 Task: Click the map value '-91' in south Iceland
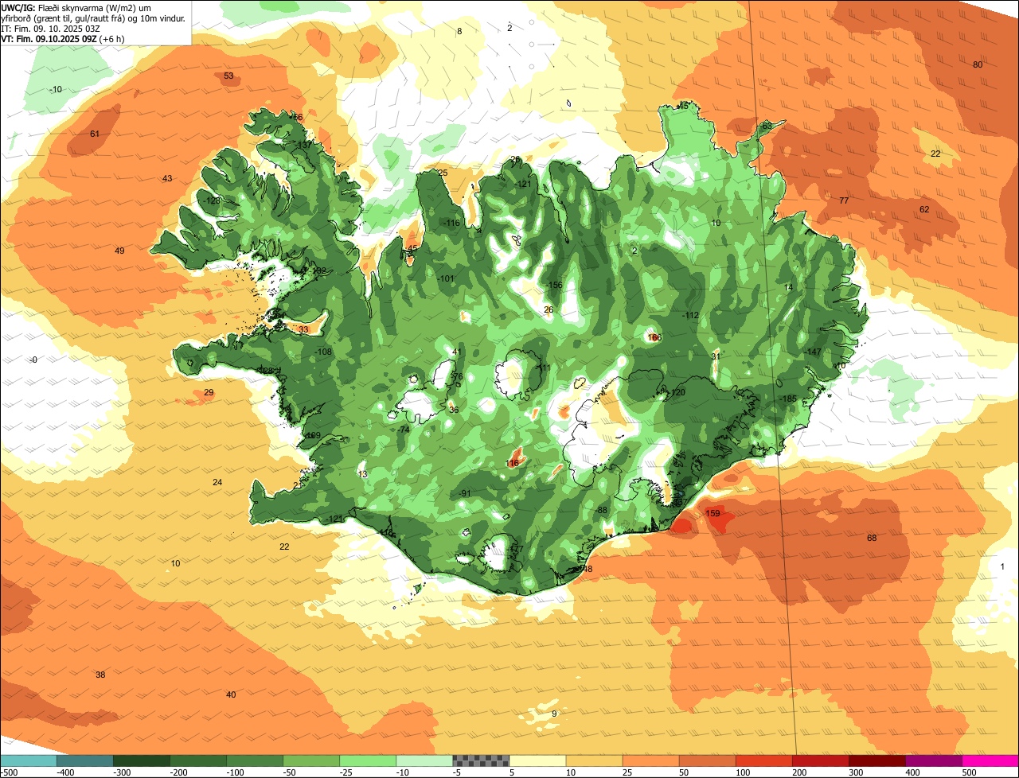click(466, 493)
